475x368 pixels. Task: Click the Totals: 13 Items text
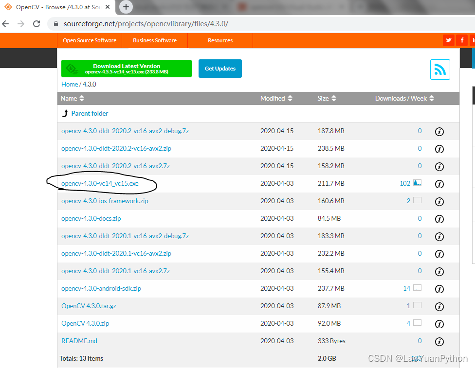(81, 359)
